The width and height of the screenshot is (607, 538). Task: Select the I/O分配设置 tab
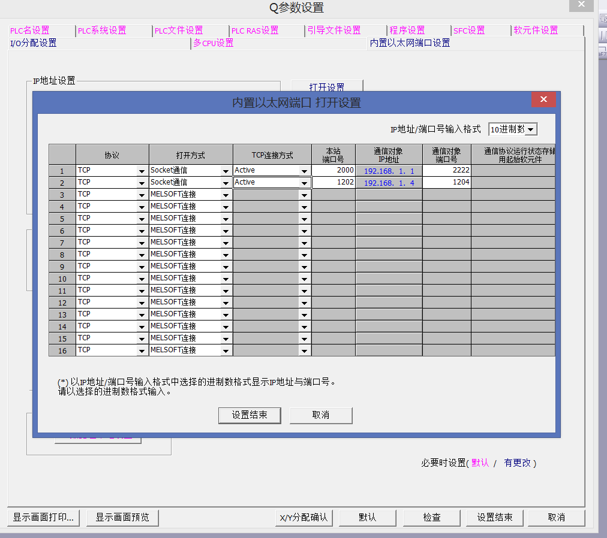coord(34,43)
